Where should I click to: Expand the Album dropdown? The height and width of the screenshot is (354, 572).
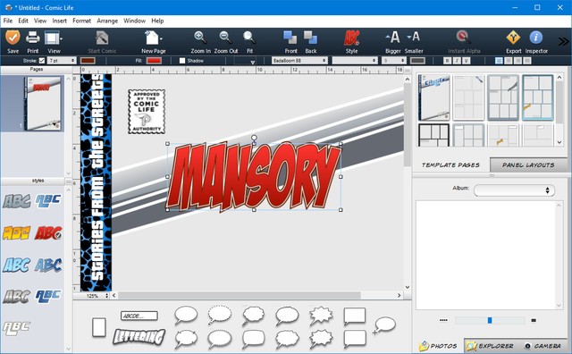[514, 190]
